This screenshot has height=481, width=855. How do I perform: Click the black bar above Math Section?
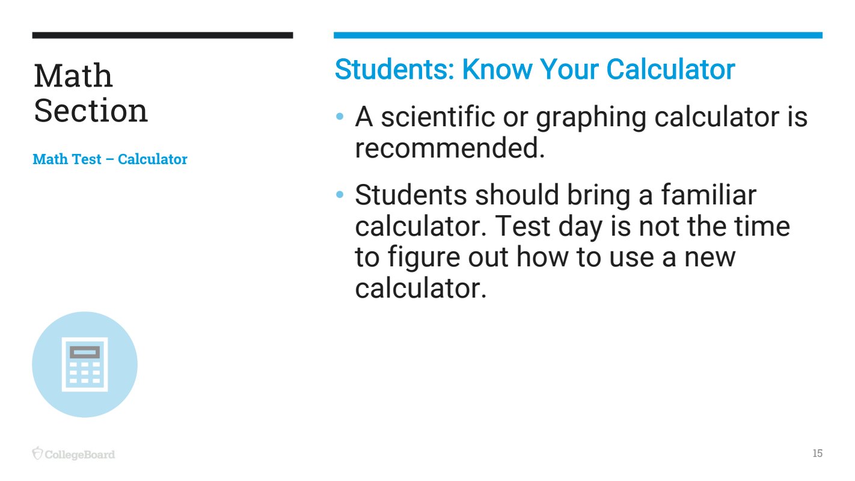[x=162, y=35]
